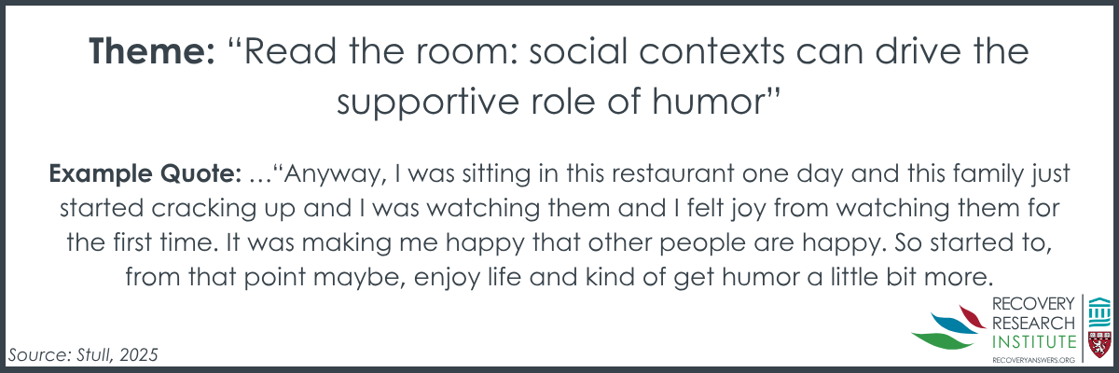1119x373 pixels.
Task: Select the bold "Theme:" label
Action: pyautogui.click(x=153, y=53)
